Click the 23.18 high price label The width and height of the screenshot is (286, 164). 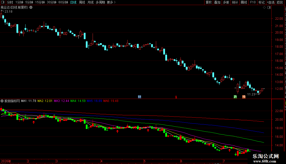coord(8,12)
